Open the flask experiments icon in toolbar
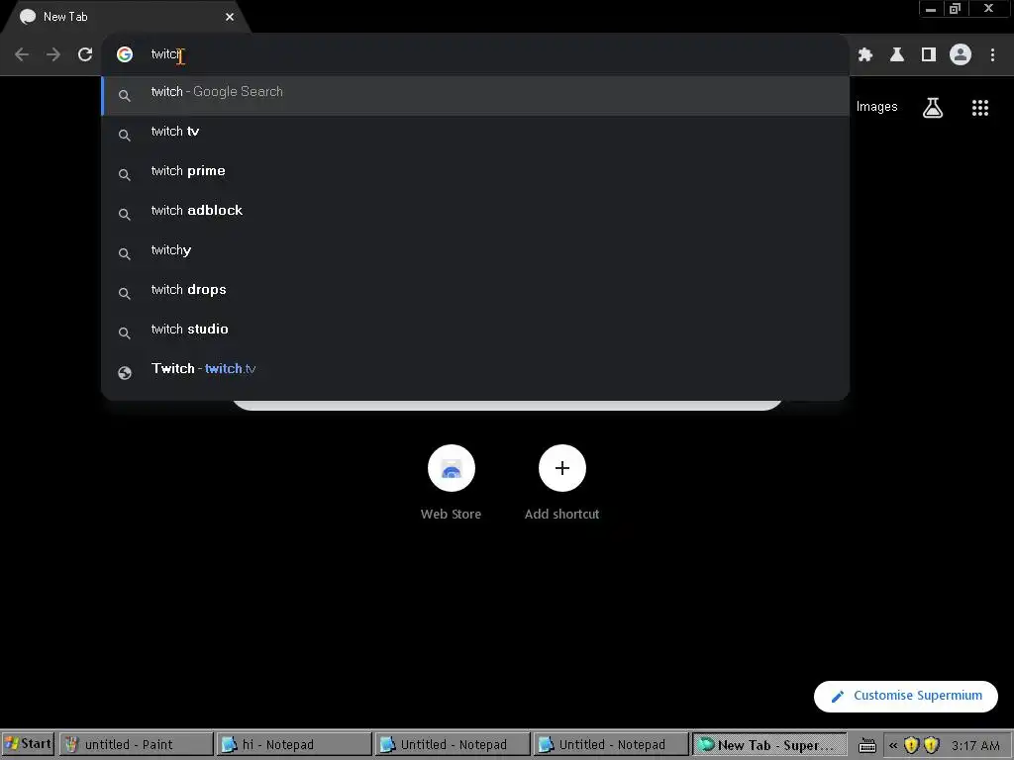 click(x=897, y=54)
